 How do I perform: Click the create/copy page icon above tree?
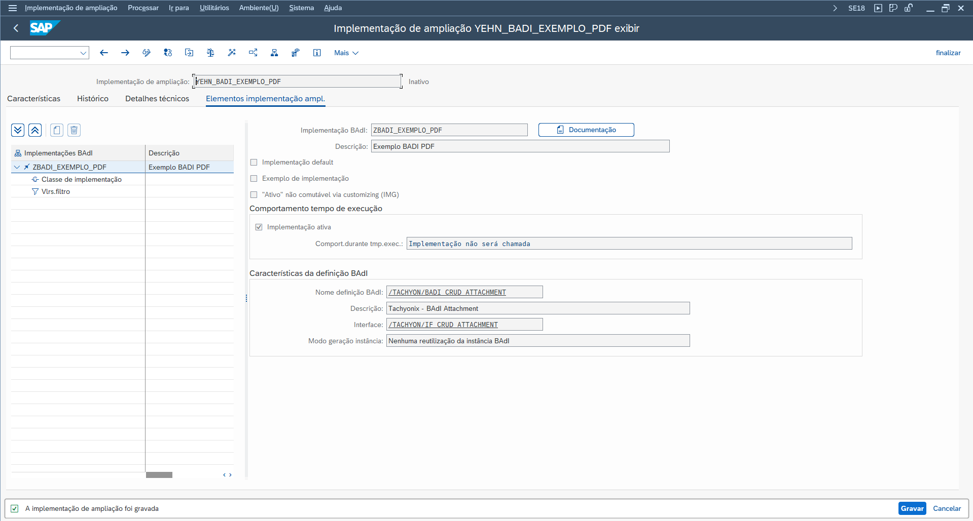coord(57,130)
